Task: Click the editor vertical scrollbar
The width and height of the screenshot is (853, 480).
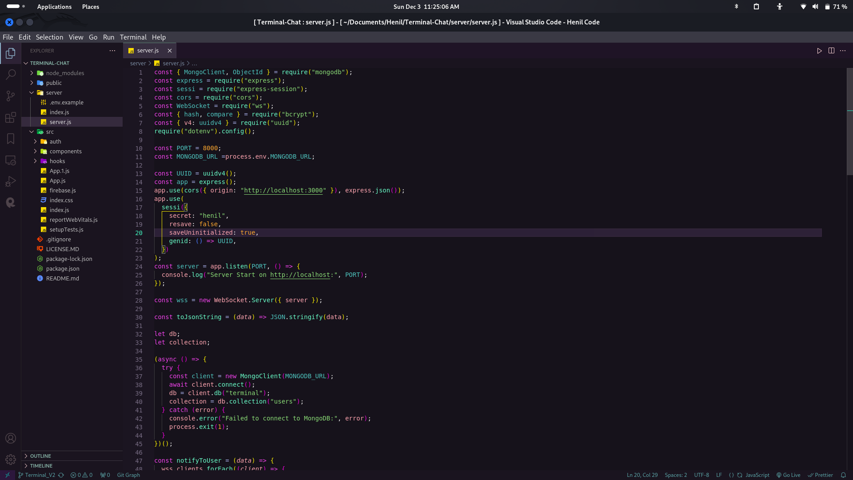Action: 849,267
